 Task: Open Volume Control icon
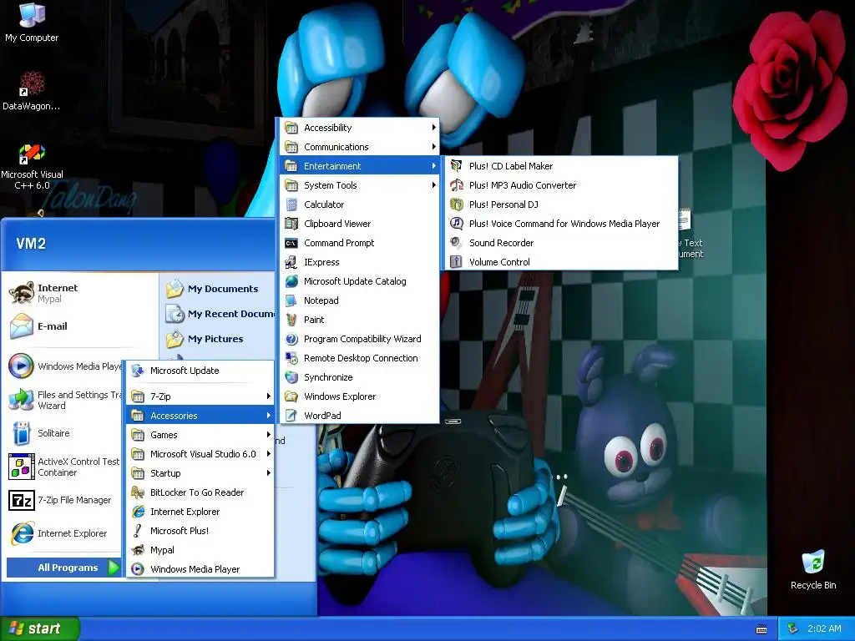[457, 261]
